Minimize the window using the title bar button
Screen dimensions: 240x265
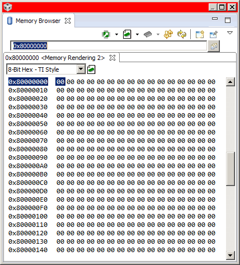pyautogui.click(x=213, y=7)
